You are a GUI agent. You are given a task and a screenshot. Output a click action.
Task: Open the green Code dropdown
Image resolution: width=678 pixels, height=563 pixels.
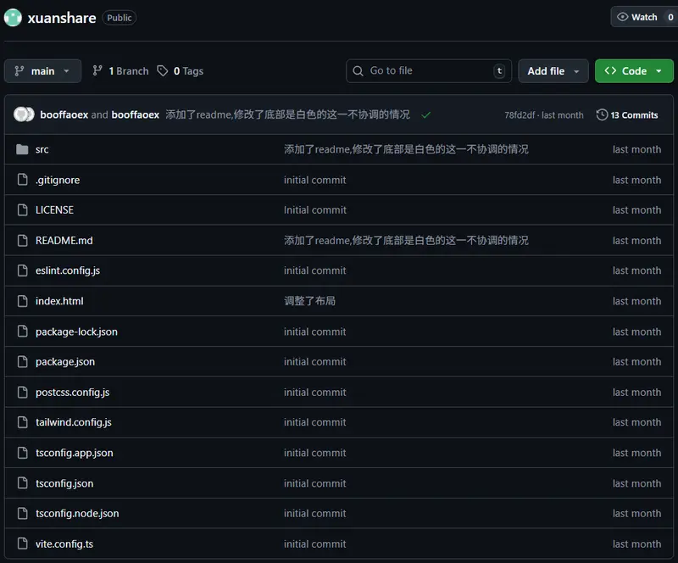tap(633, 71)
